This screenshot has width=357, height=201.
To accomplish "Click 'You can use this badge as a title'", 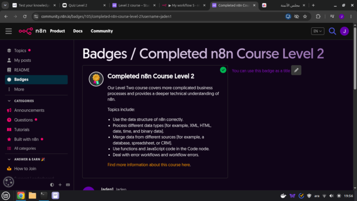I will [x=261, y=71].
